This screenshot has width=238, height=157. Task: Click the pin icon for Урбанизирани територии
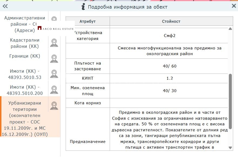pos(54,106)
